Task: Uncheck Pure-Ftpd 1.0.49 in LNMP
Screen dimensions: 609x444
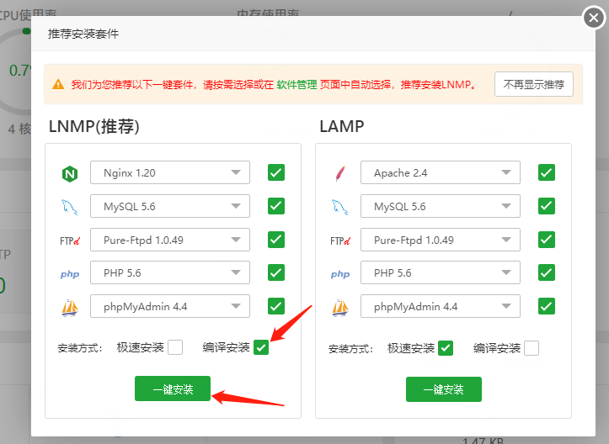Action: 276,240
